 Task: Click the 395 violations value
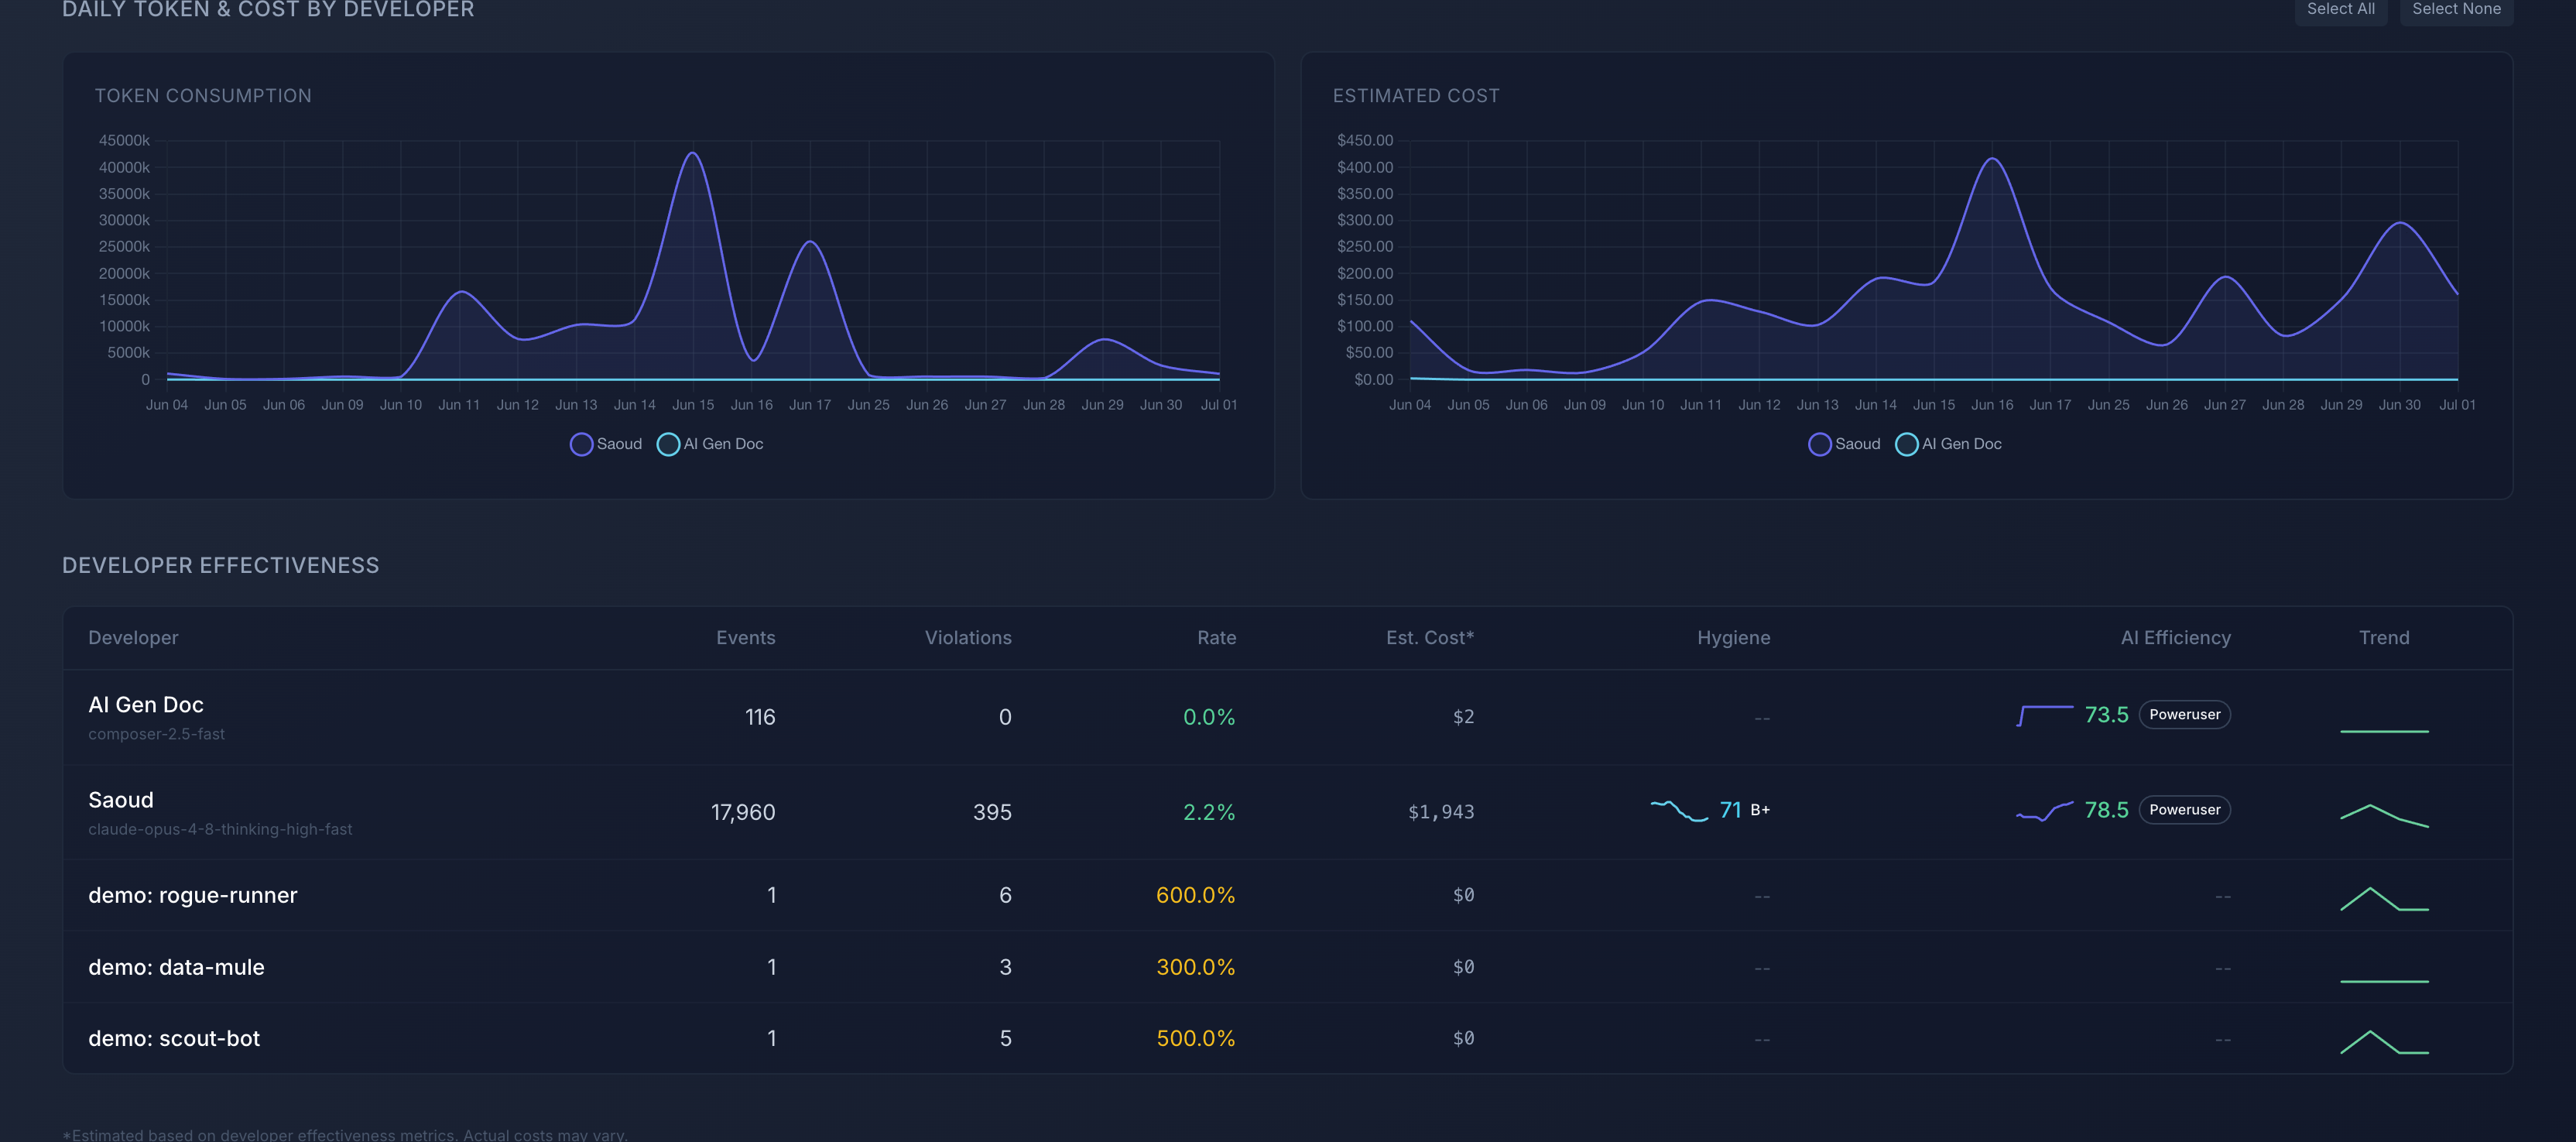992,812
